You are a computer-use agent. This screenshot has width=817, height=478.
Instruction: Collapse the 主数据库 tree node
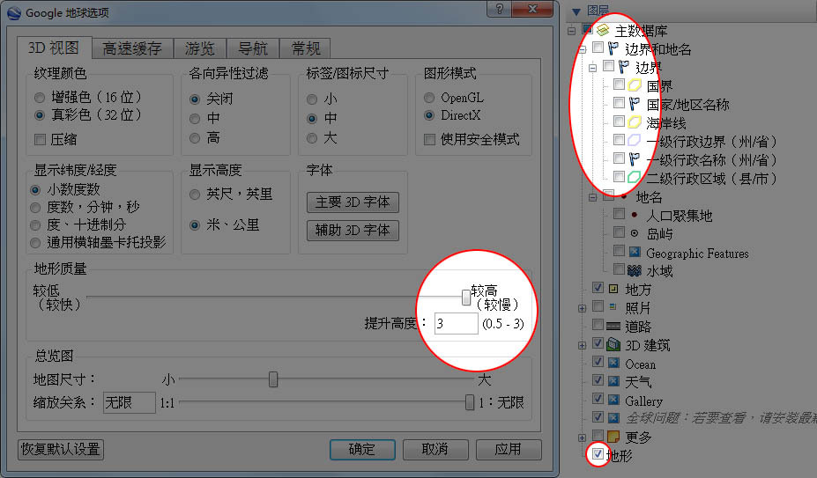click(x=572, y=31)
